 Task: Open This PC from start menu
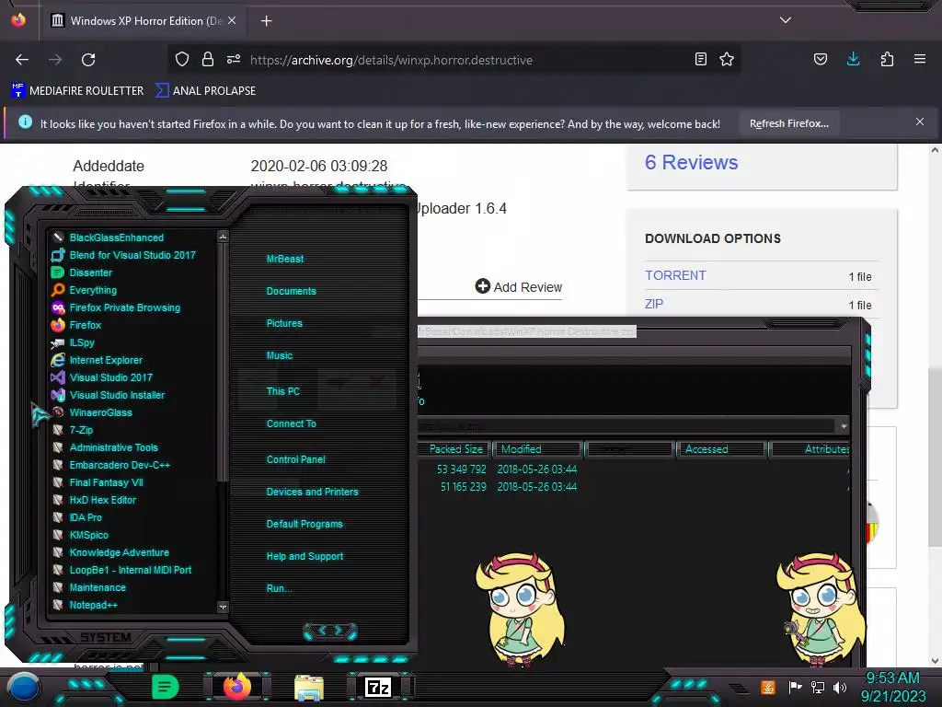(283, 391)
